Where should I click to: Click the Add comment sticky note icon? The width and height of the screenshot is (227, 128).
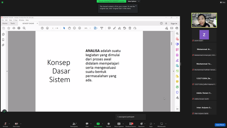[109, 28]
